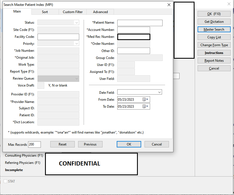The width and height of the screenshot is (234, 195).
Task: Click the OK (F10) button
Action: click(x=214, y=14)
